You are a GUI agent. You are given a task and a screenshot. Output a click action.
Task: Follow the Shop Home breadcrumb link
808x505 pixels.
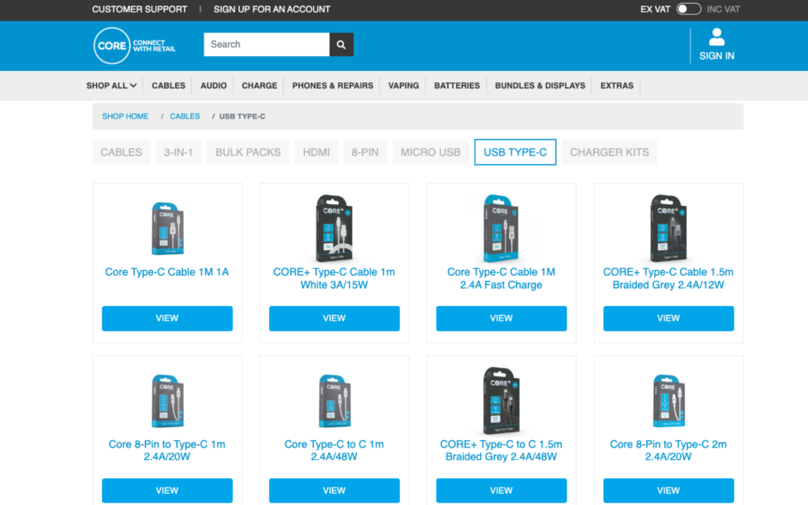click(125, 117)
